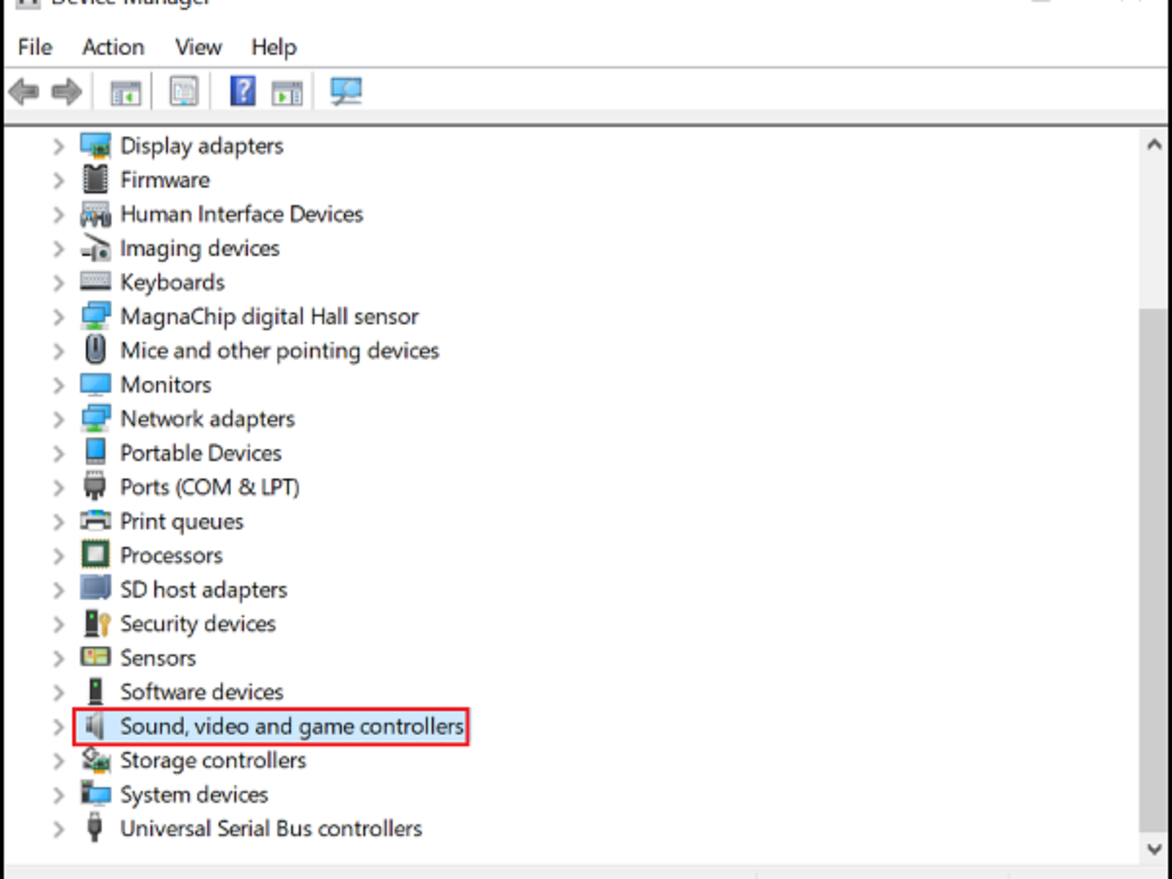Click the Monitors icon
The height and width of the screenshot is (879, 1172).
pyautogui.click(x=96, y=385)
